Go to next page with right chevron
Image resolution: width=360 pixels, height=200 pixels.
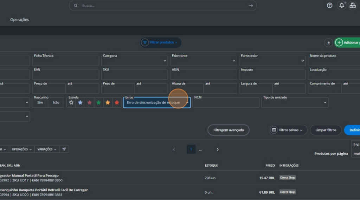tap(218, 149)
